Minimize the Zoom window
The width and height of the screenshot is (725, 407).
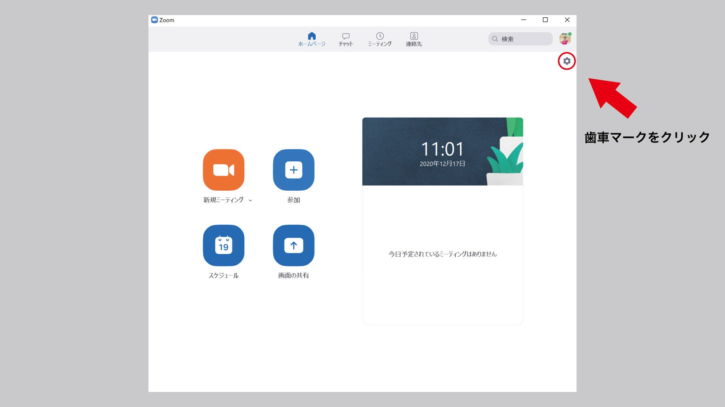point(524,20)
